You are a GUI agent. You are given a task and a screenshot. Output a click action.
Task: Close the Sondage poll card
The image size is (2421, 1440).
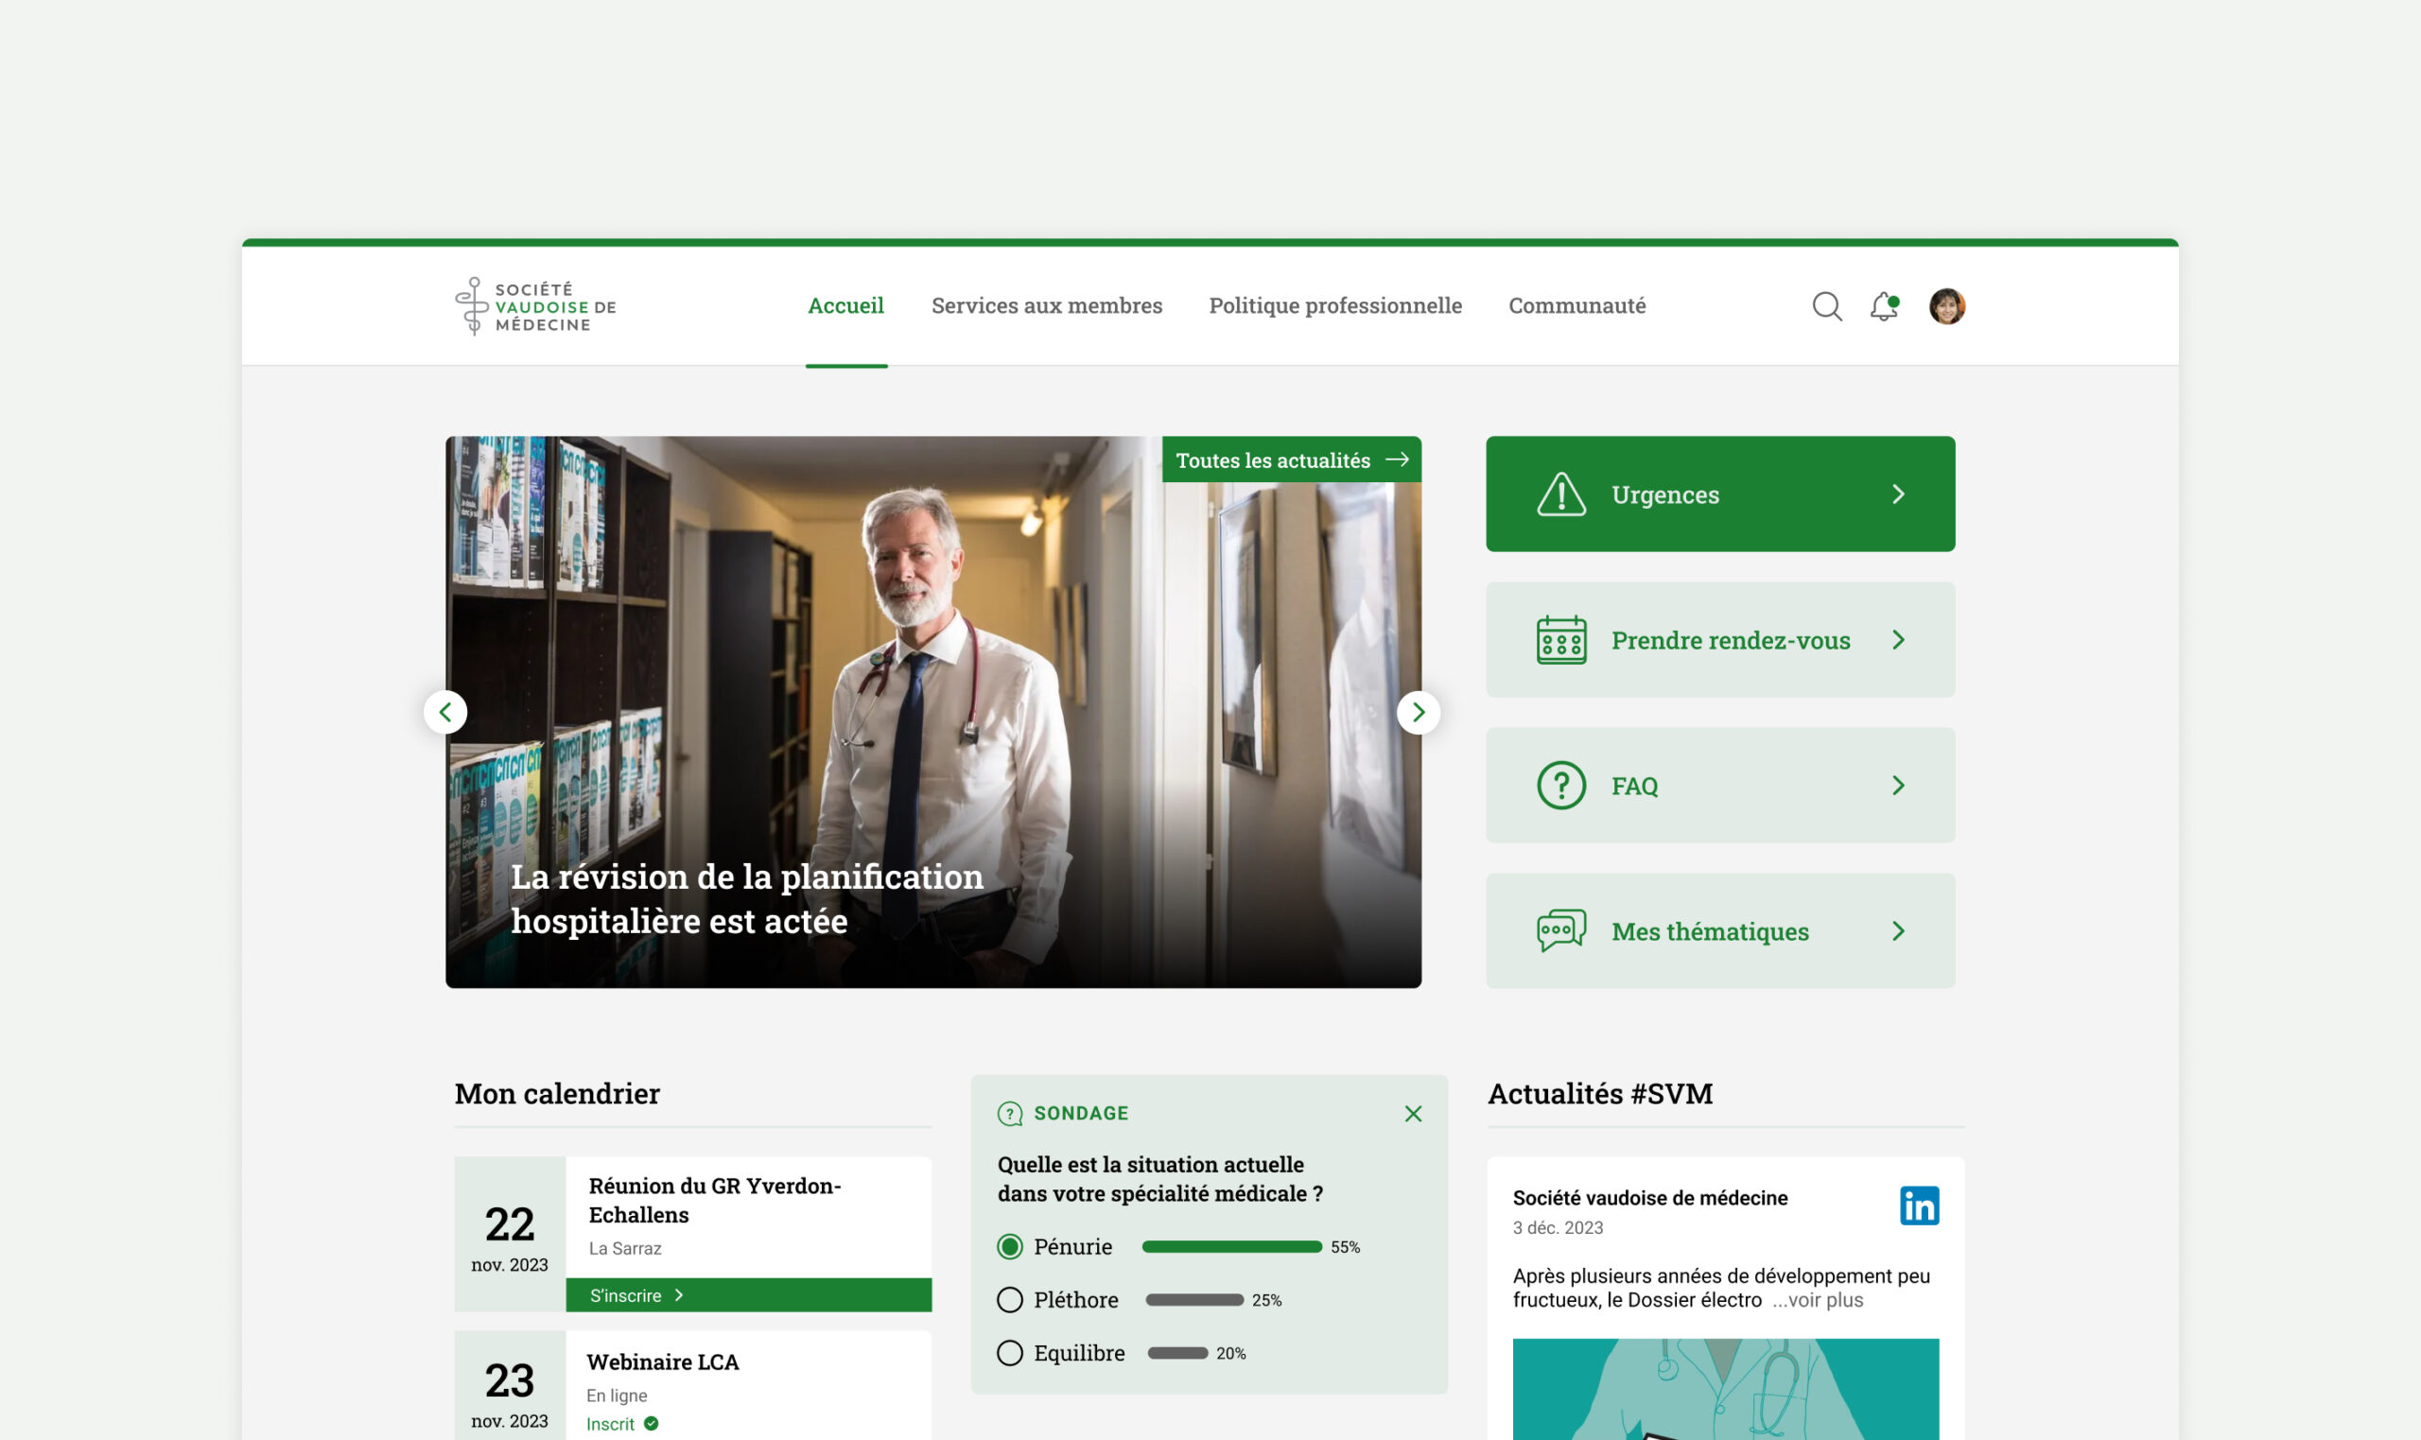1413,1113
